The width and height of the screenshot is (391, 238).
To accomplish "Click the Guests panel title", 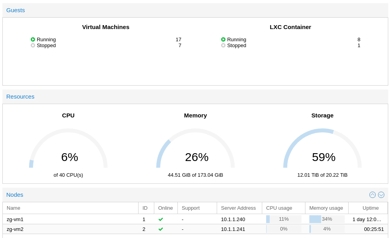I will 15,10.
